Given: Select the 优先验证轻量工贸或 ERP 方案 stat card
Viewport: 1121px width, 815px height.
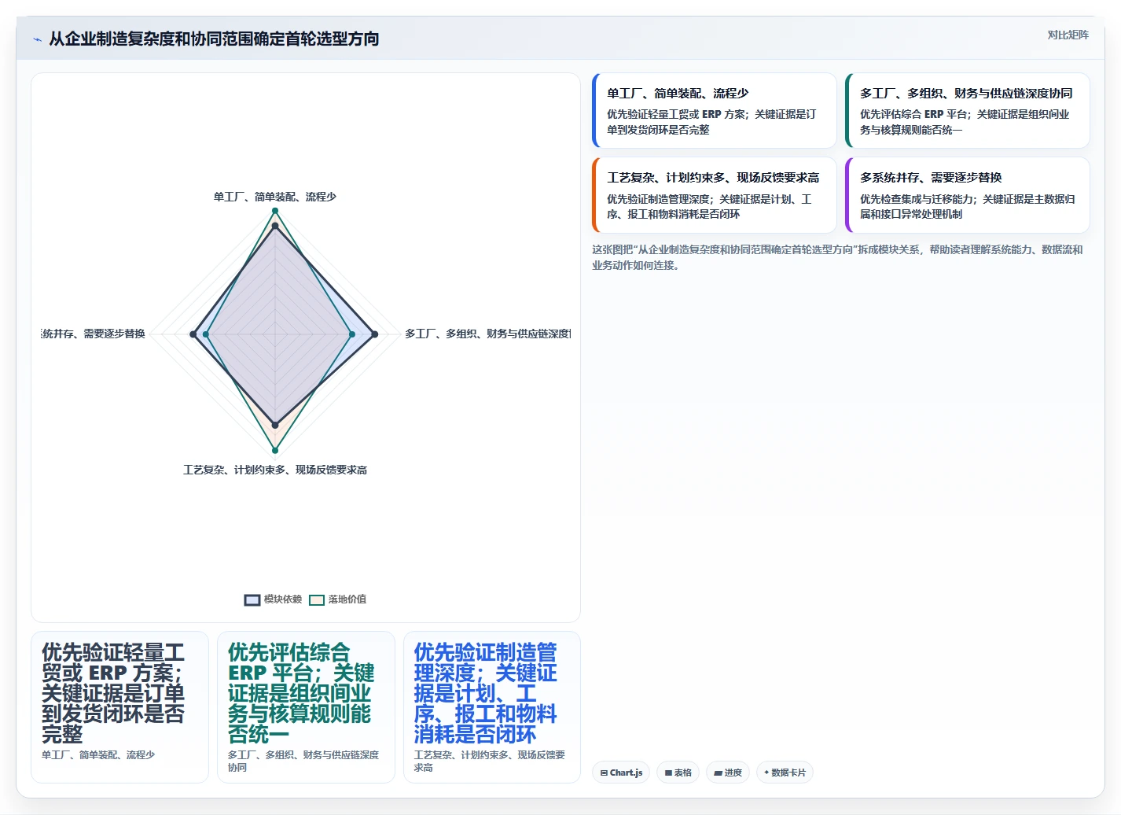Looking at the screenshot, I should coord(119,707).
